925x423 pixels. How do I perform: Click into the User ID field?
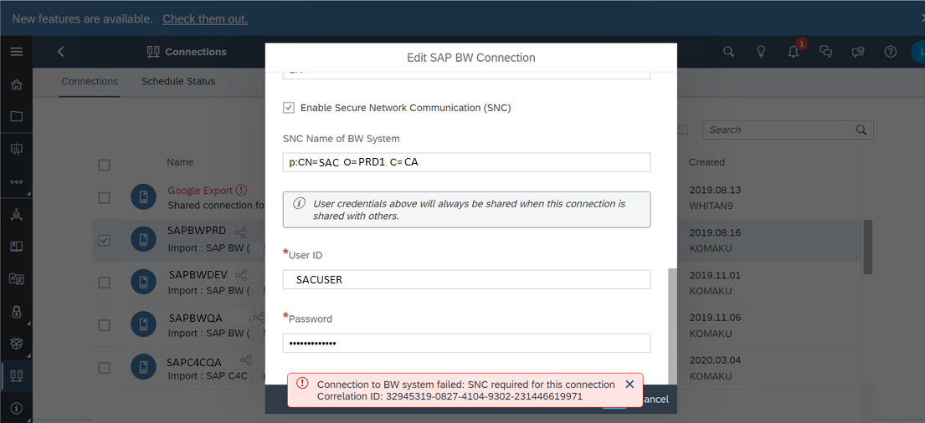(466, 280)
